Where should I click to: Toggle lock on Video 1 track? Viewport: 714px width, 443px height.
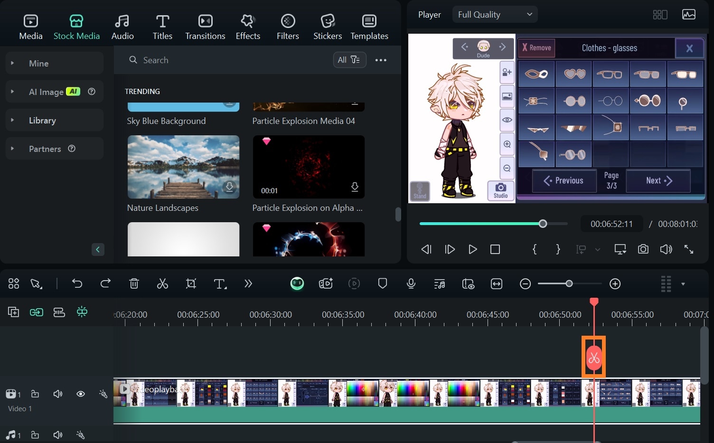(x=35, y=394)
